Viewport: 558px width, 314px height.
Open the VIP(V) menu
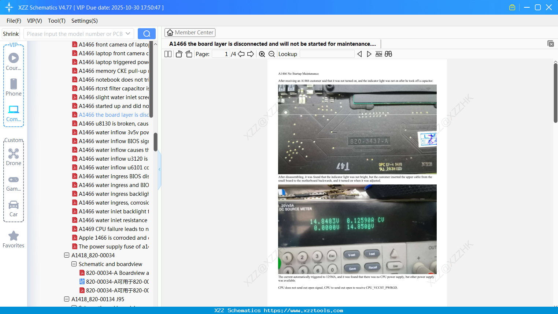pyautogui.click(x=34, y=21)
